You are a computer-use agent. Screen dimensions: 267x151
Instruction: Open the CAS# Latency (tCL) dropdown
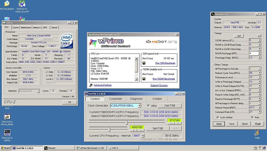pos(259,40)
